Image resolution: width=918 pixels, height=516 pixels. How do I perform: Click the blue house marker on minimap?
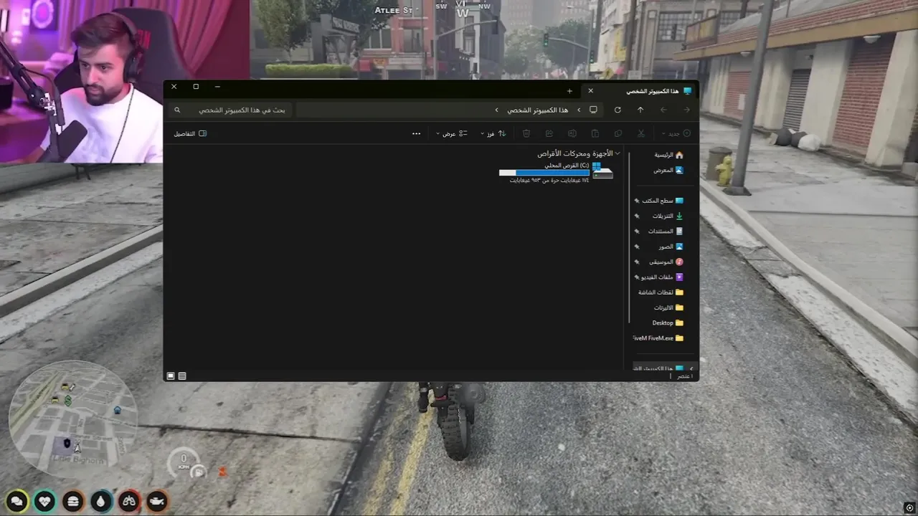point(117,411)
